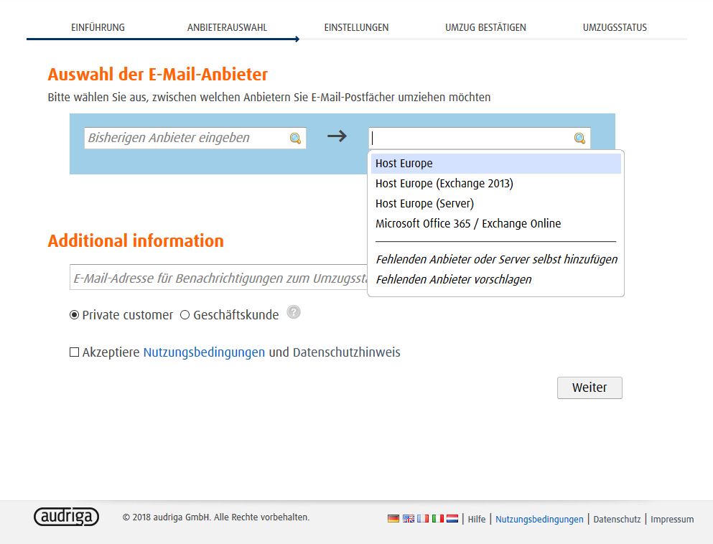The height and width of the screenshot is (544, 713).
Task: Go to the UMZUG BESTÄTIGEN step tab
Action: click(x=485, y=27)
